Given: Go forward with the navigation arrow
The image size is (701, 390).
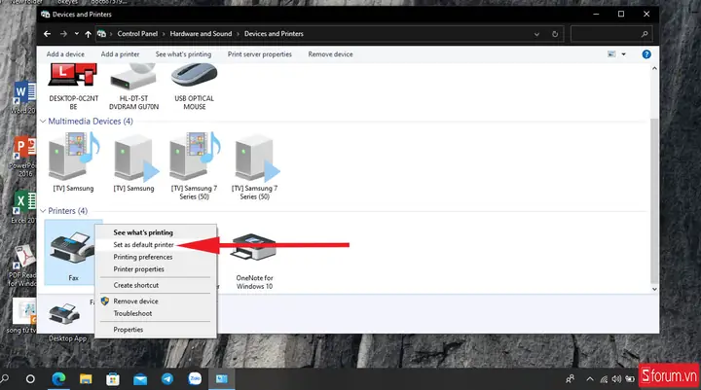Looking at the screenshot, I should point(63,34).
